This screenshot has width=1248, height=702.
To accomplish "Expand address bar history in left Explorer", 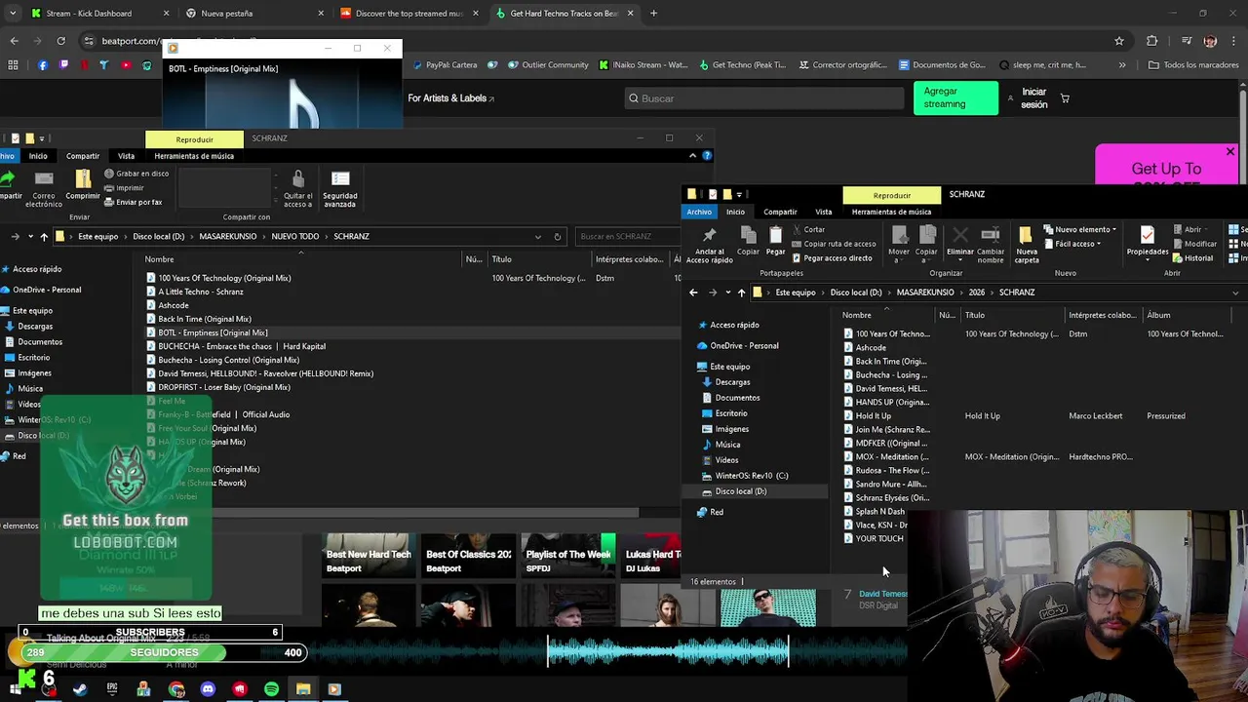I will 537,236.
